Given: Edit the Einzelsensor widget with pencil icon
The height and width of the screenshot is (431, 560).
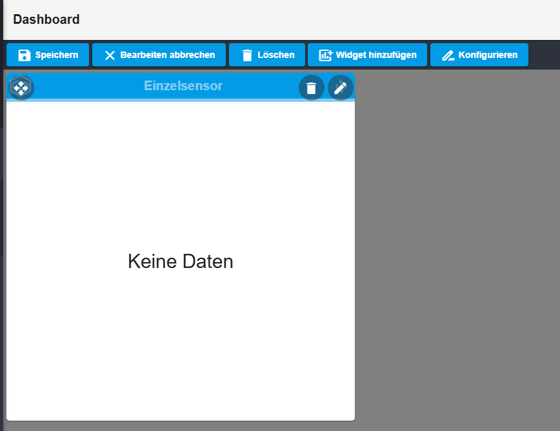Looking at the screenshot, I should pyautogui.click(x=341, y=88).
